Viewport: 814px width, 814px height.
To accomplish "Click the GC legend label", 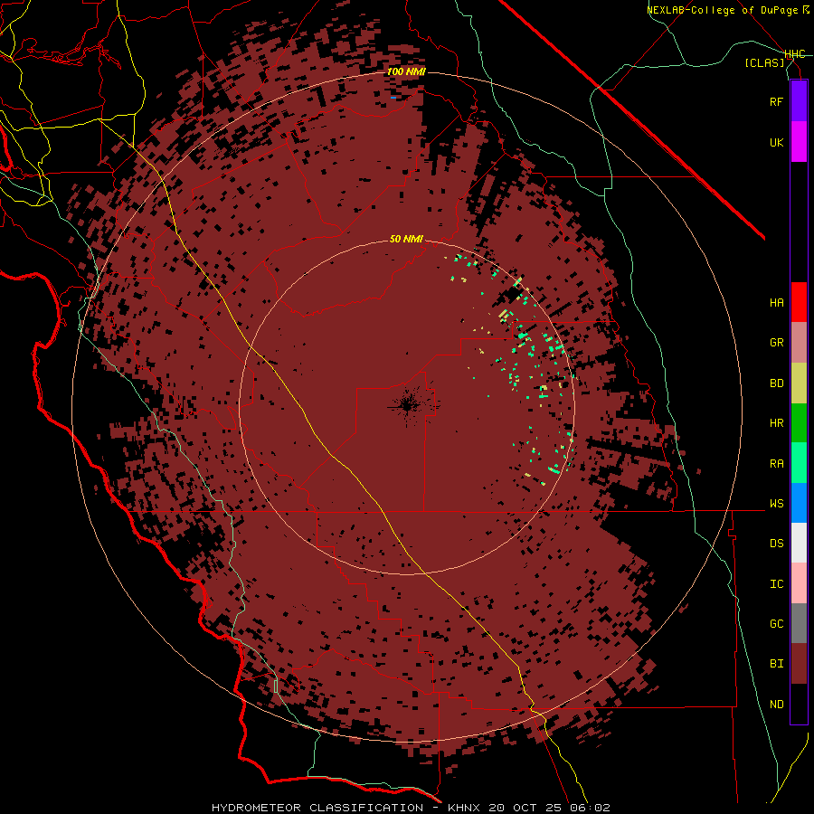I will coord(776,624).
